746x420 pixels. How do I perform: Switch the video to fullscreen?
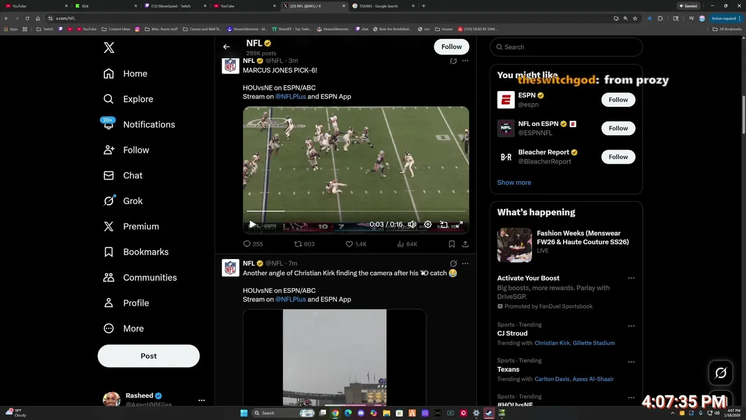(459, 225)
